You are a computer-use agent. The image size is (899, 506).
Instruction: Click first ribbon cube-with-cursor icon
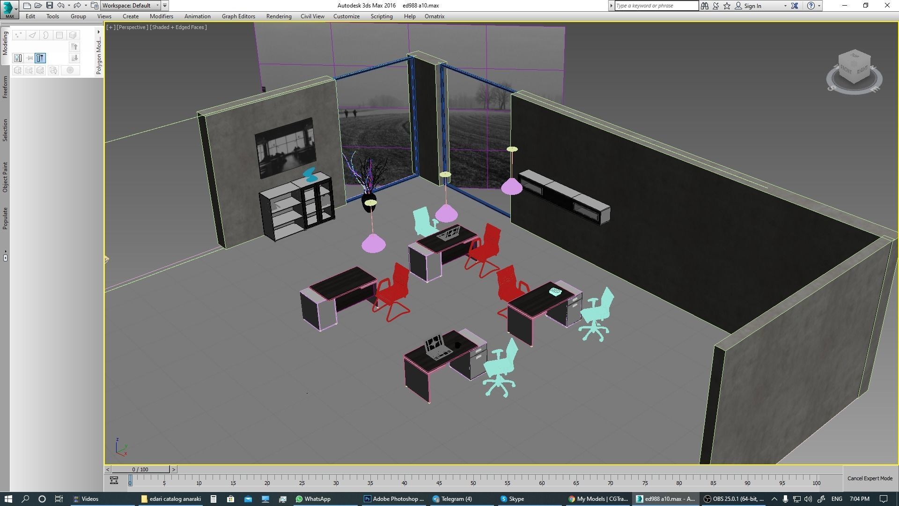coord(18,70)
